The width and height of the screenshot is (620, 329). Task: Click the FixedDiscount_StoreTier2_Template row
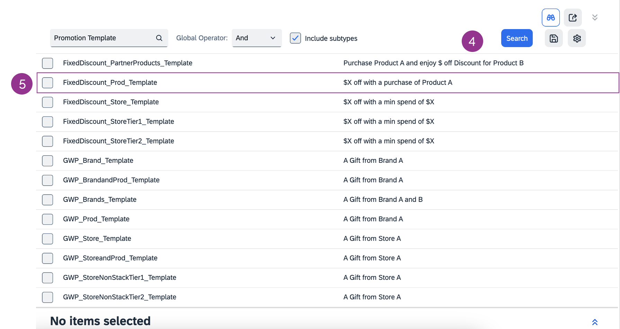[x=118, y=141]
